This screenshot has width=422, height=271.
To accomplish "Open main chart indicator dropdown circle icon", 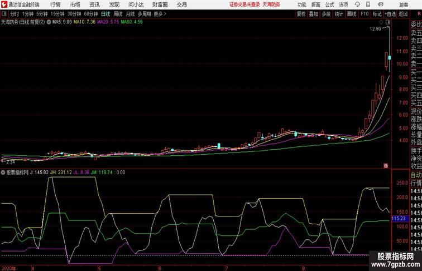I will [49, 22].
